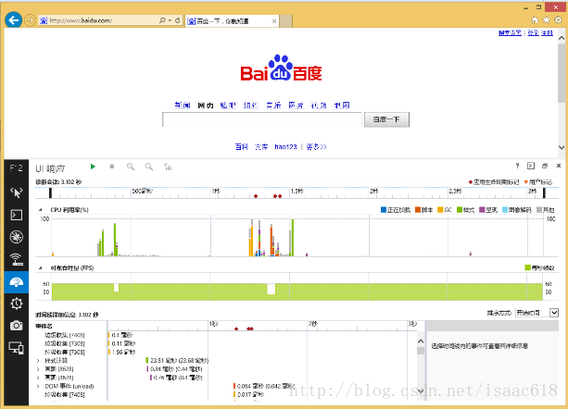Open the browser Tools gear icon
568x409 pixels.
click(x=558, y=19)
